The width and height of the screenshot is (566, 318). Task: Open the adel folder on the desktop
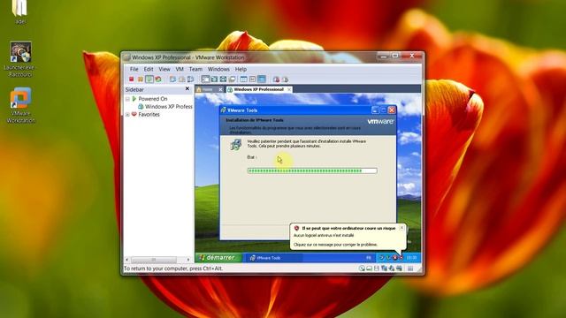coord(19,11)
